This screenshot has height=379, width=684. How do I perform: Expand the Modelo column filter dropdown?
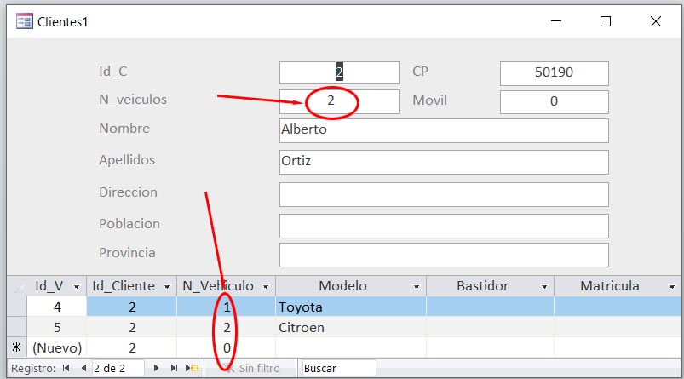point(417,286)
